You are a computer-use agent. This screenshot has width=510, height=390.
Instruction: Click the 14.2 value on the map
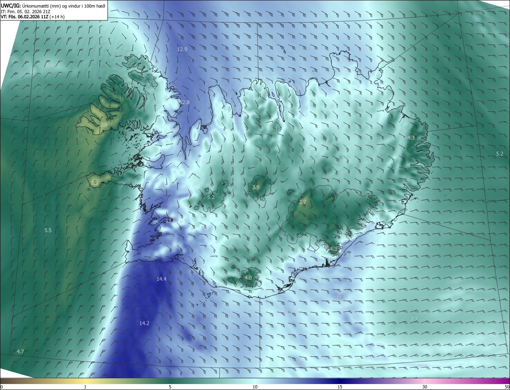(144, 323)
